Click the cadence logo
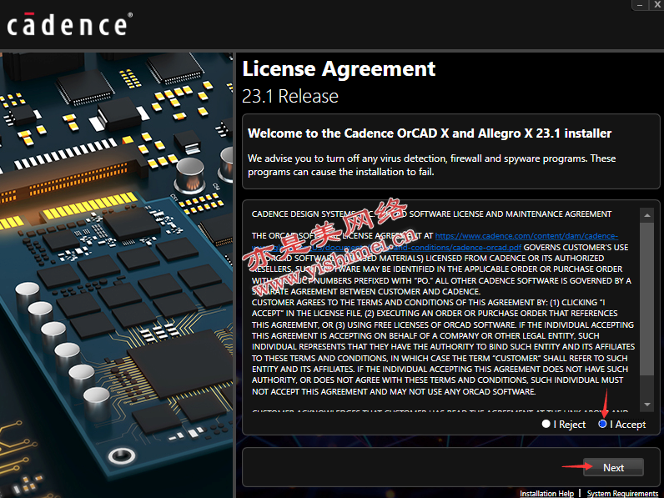This screenshot has height=498, width=664. 69,24
